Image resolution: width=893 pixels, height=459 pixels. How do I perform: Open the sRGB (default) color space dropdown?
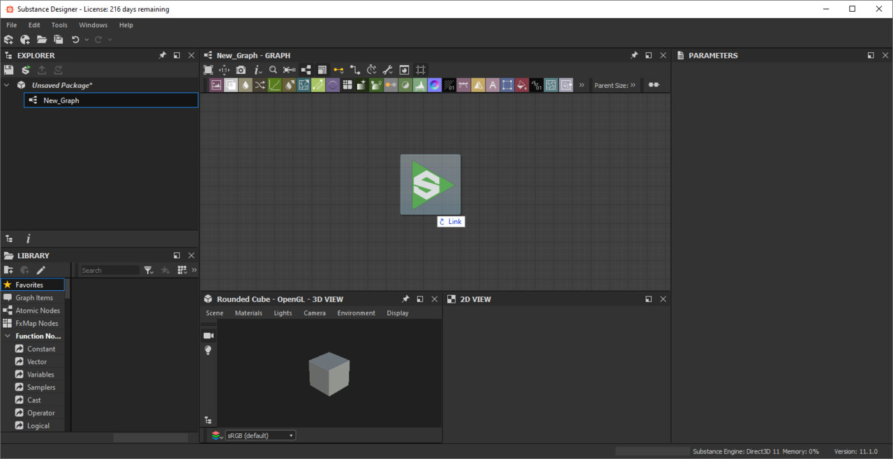tap(261, 435)
